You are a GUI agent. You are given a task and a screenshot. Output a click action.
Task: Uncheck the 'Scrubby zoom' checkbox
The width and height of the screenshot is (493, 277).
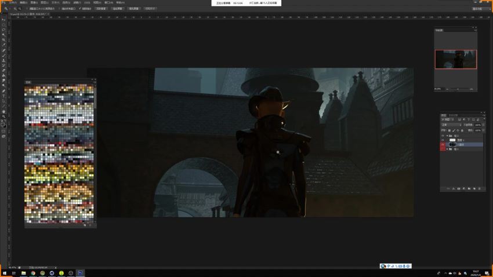coord(80,9)
